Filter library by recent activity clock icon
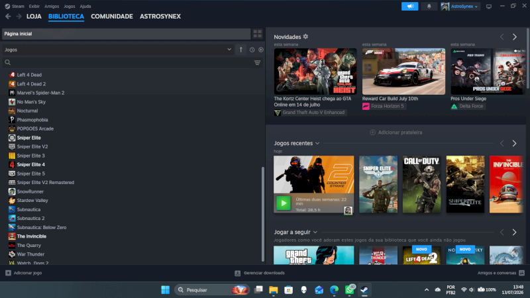The height and width of the screenshot is (298, 530). coord(252,50)
